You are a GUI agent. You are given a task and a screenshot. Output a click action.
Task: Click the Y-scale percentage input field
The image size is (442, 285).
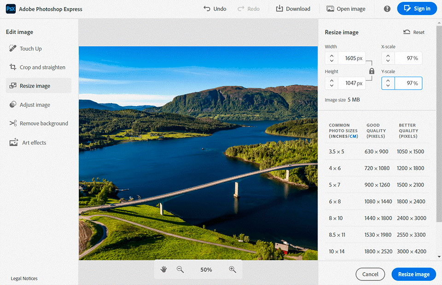[x=408, y=83]
